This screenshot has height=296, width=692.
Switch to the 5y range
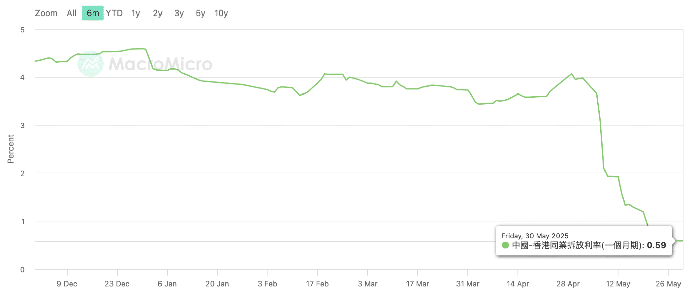[x=200, y=13]
